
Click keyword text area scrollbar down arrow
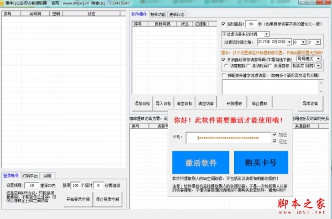click(321, 91)
